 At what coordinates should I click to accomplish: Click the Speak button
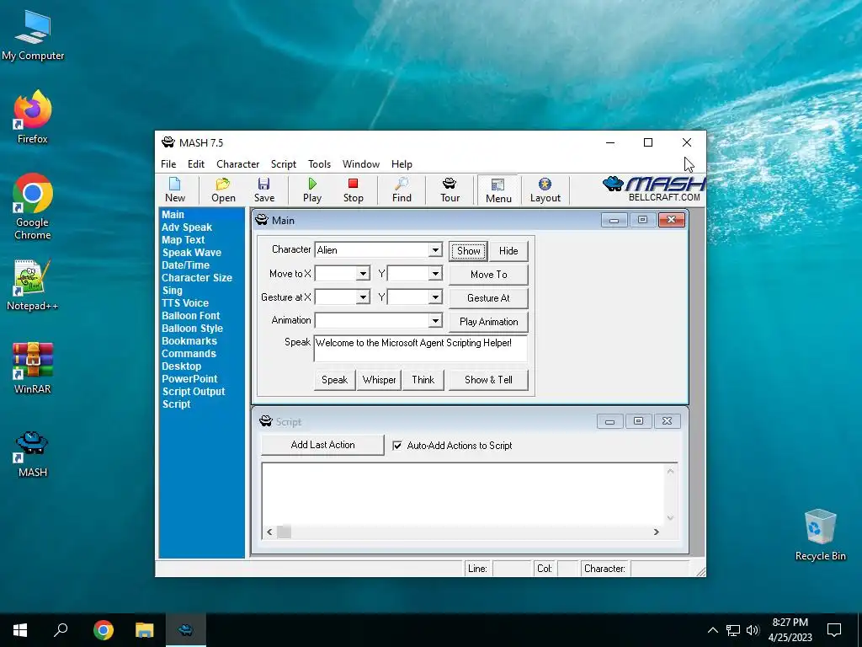[x=334, y=380]
